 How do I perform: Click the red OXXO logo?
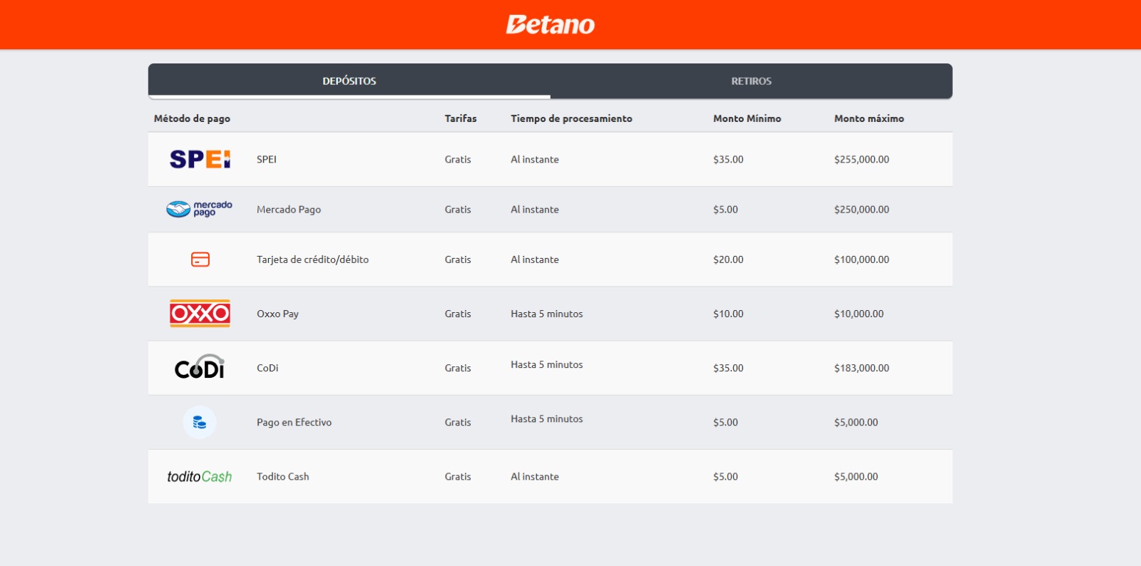200,314
